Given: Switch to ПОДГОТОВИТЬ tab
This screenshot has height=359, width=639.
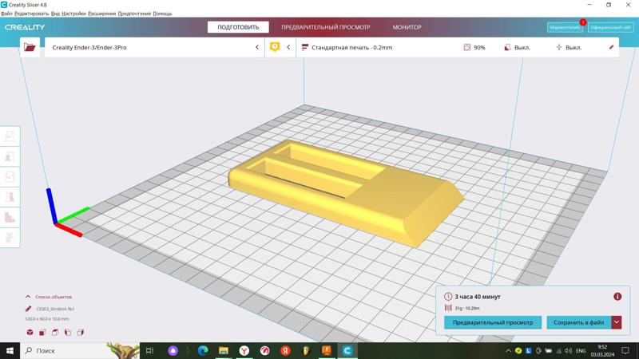Looking at the screenshot, I should 238,27.
